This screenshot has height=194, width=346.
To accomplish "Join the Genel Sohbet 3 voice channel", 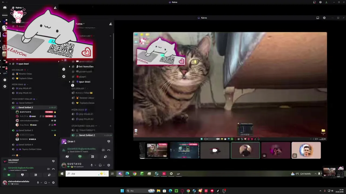I will [x=34, y=130].
